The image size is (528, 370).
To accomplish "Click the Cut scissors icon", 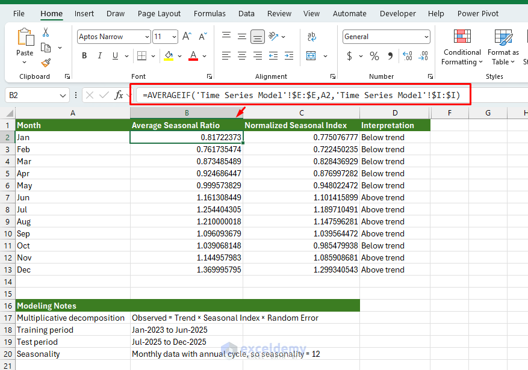I will coord(46,32).
